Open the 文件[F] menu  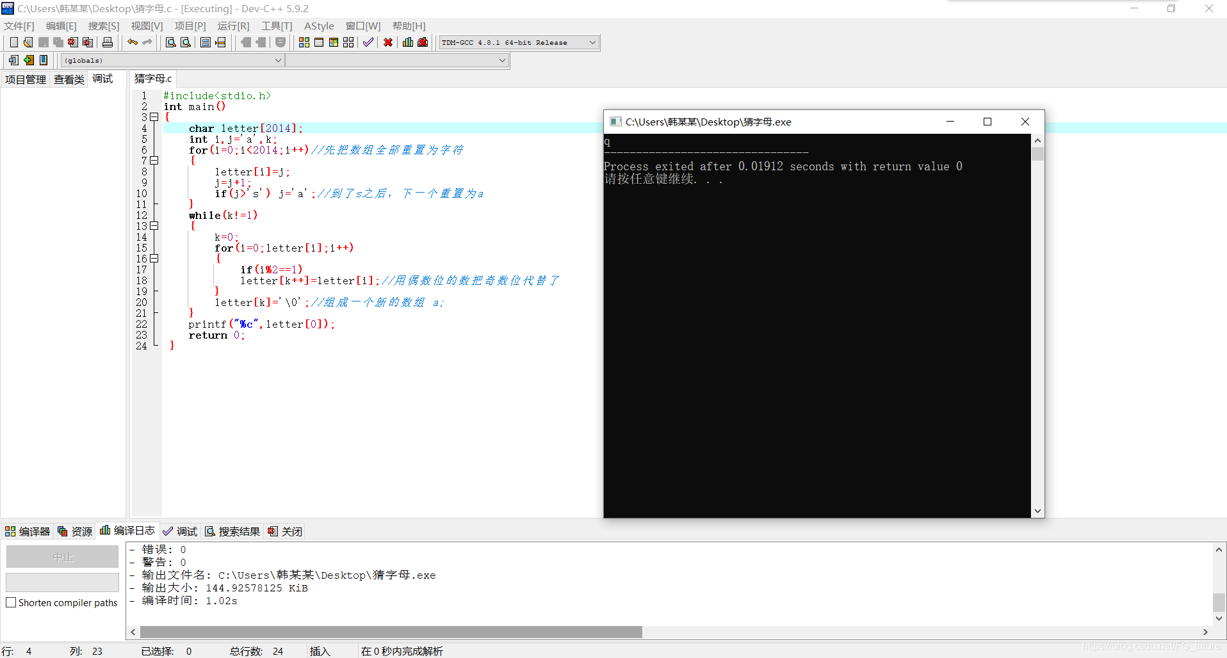[19, 26]
